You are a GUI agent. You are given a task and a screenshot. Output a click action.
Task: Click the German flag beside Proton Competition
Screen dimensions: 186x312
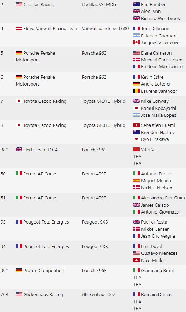coord(19,270)
